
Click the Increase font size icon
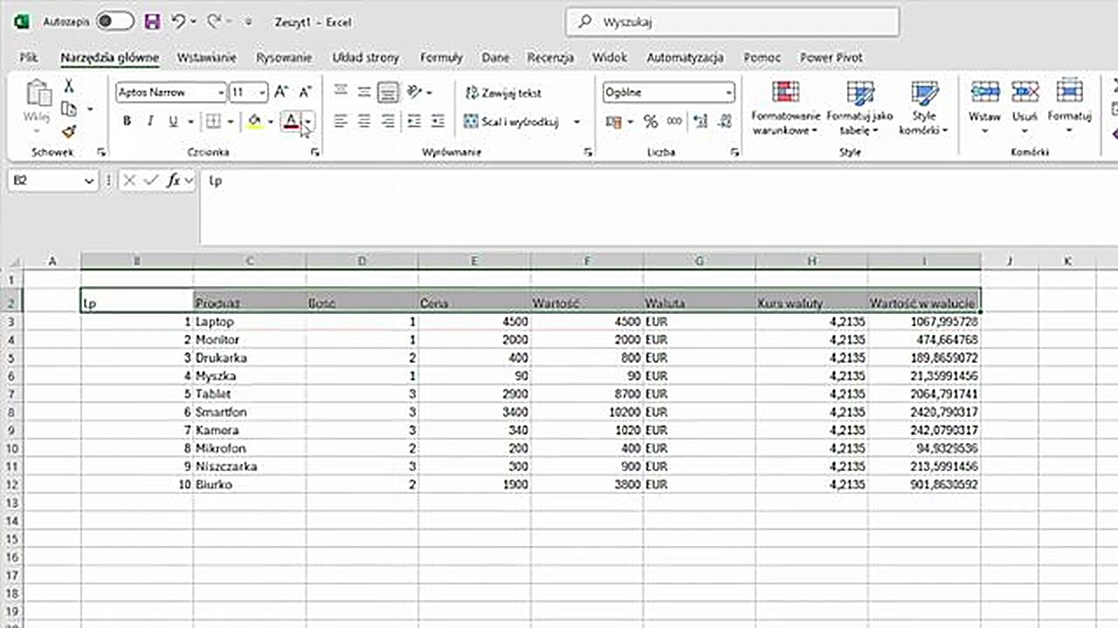(281, 92)
